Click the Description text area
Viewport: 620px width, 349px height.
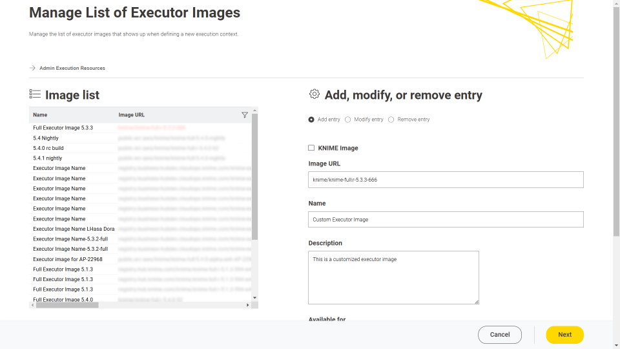(393, 277)
